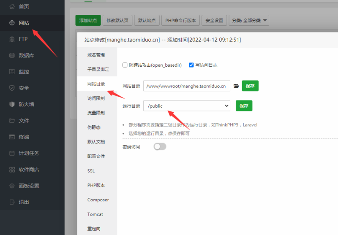
Task: Click the database icon beside 数据库
Action: click(12, 55)
